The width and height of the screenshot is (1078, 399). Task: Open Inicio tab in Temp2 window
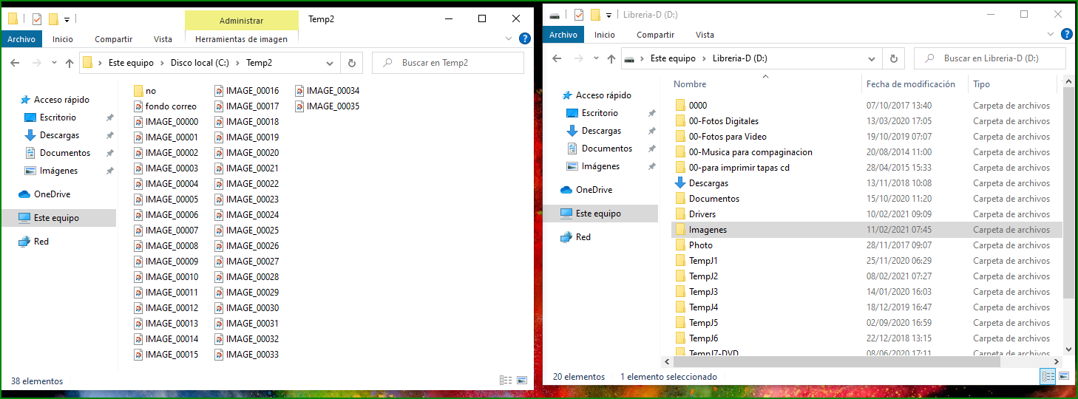pos(63,39)
